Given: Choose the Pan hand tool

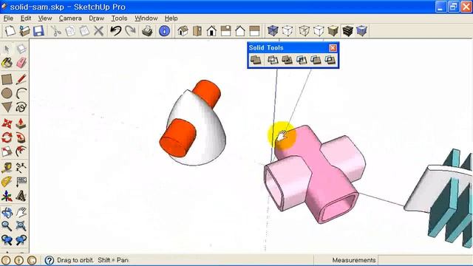Looking at the screenshot, I should (x=21, y=212).
